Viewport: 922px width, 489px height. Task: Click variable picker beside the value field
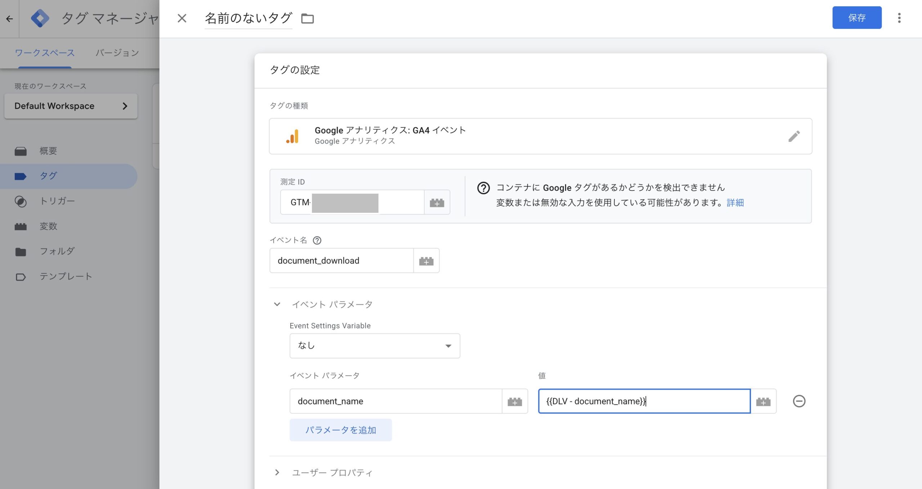[763, 401]
